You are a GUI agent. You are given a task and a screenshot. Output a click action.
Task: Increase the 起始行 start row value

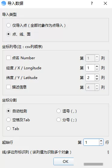101,141
